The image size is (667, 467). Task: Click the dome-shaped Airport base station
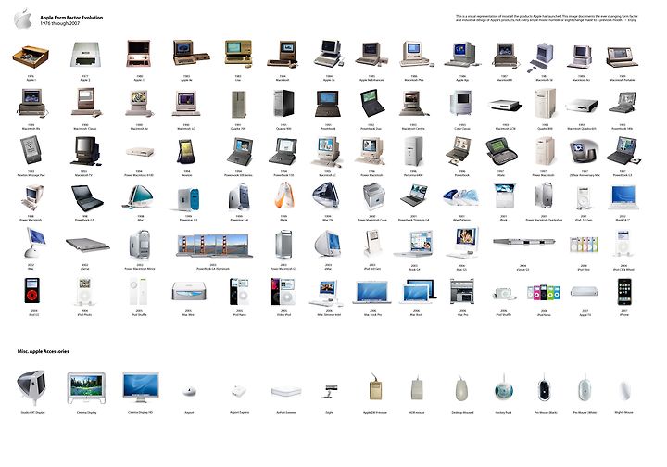(x=189, y=391)
